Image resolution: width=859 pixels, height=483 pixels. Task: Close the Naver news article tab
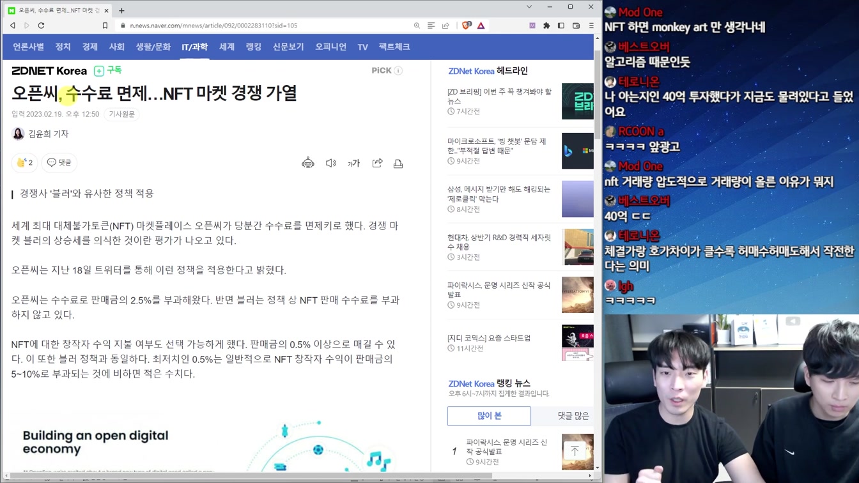pos(107,10)
